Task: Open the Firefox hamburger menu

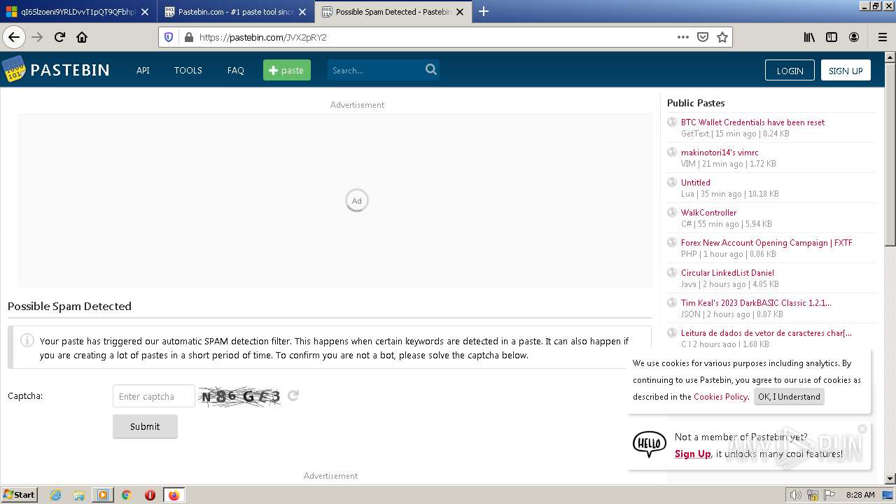Action: (882, 37)
